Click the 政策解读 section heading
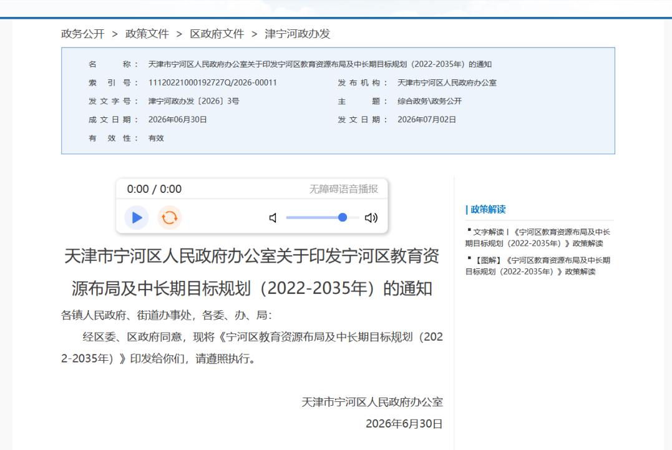 coord(488,209)
